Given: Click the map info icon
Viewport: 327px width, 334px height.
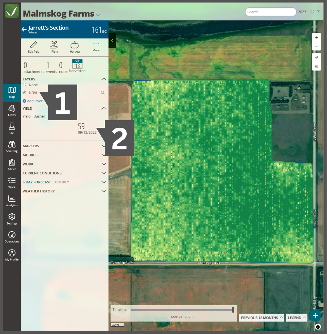Looking at the screenshot, I should pyautogui.click(x=318, y=327).
